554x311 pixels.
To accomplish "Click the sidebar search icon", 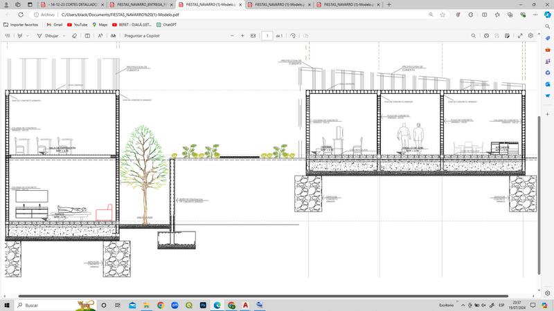I will tap(548, 26).
